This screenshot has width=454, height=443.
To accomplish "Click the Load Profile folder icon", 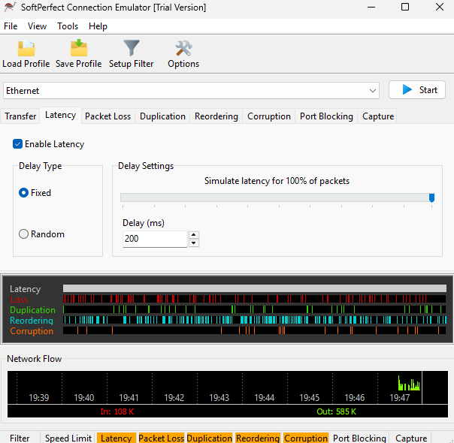I will click(26, 48).
